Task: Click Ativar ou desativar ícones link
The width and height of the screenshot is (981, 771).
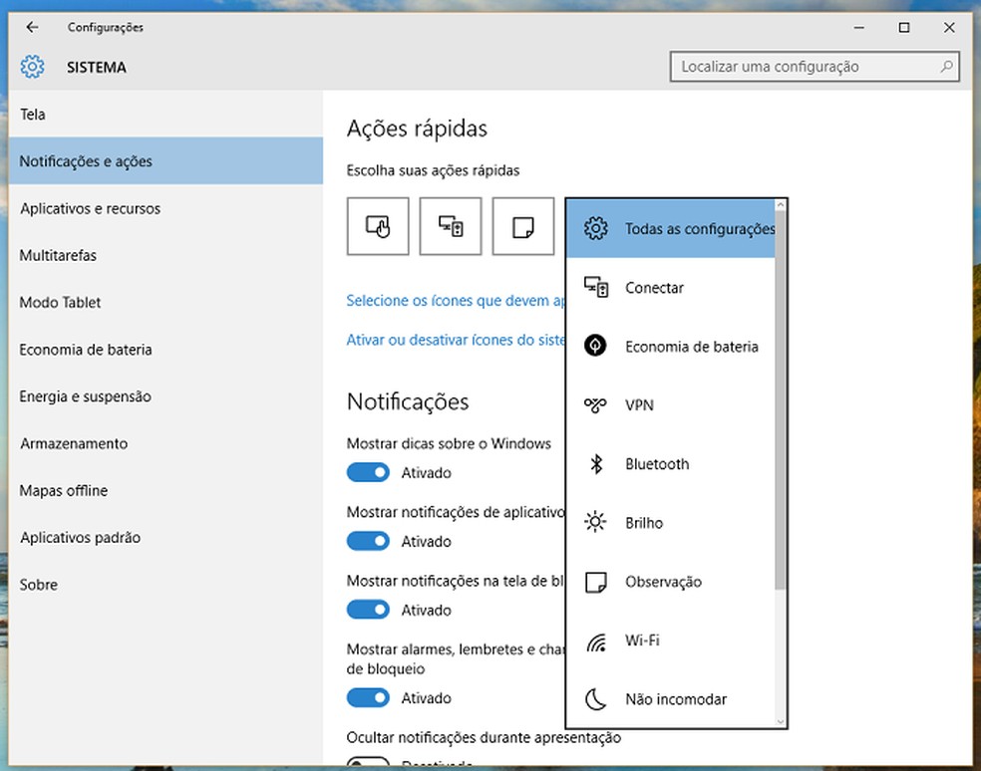Action: tap(455, 340)
